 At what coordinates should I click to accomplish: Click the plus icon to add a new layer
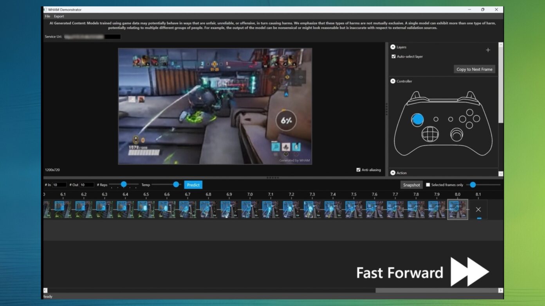(488, 50)
